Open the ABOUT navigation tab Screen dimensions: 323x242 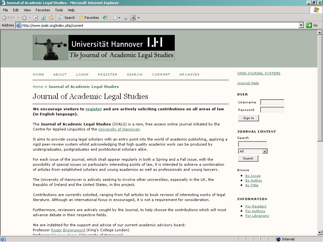[x=60, y=74]
